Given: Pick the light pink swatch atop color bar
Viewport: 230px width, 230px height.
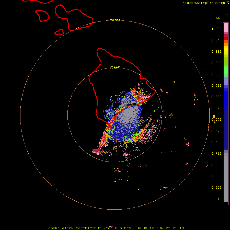Looking at the screenshot, I should coord(226,27).
